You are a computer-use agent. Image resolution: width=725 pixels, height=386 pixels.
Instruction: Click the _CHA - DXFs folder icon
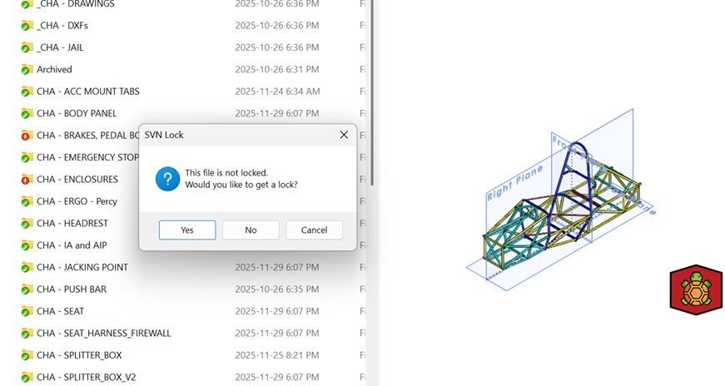[27, 26]
